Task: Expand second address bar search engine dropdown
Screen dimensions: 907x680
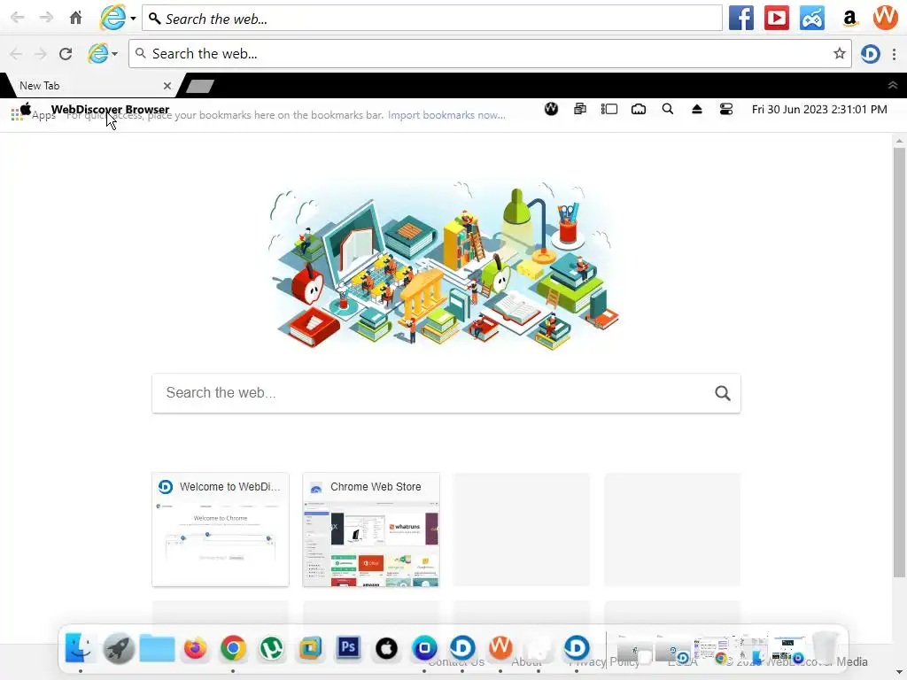Action: pos(114,54)
